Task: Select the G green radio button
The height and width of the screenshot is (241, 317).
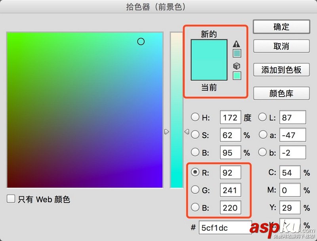Action: tap(195, 190)
